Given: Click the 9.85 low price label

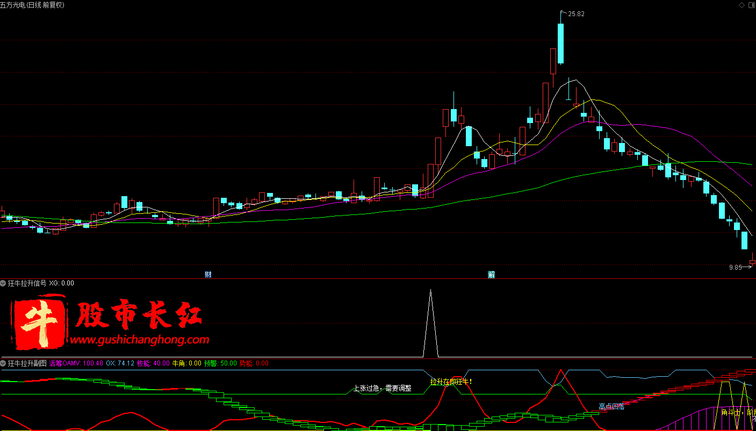Looking at the screenshot, I should click(x=735, y=267).
